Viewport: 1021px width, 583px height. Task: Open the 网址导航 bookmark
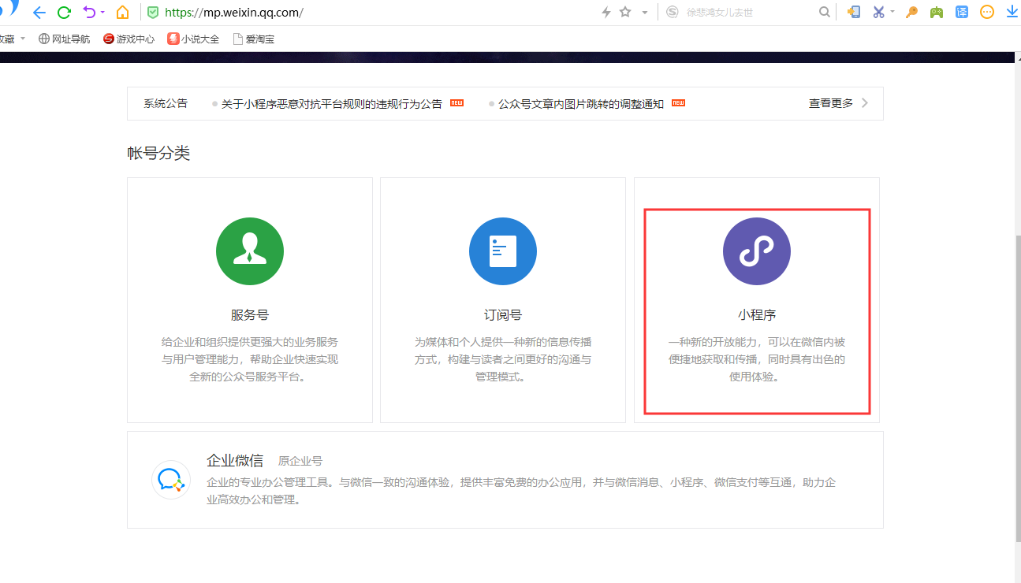point(64,39)
